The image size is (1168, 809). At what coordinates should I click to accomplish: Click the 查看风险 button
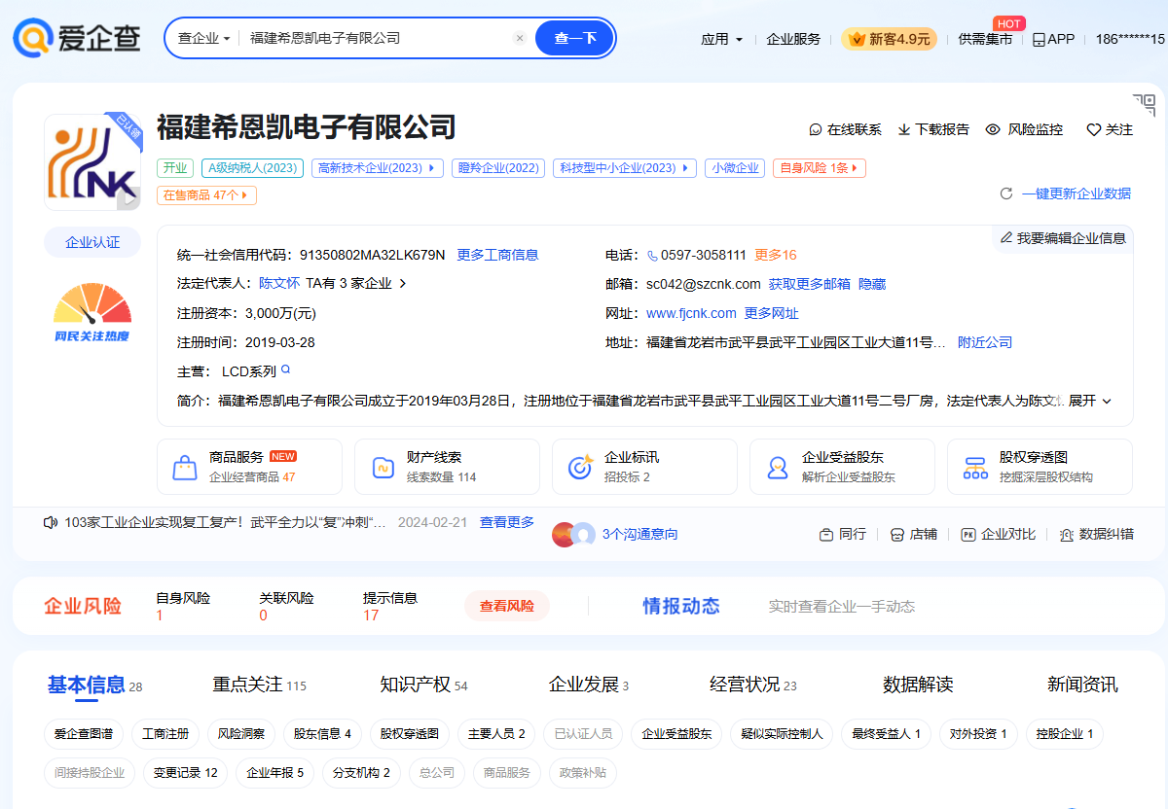pyautogui.click(x=507, y=606)
